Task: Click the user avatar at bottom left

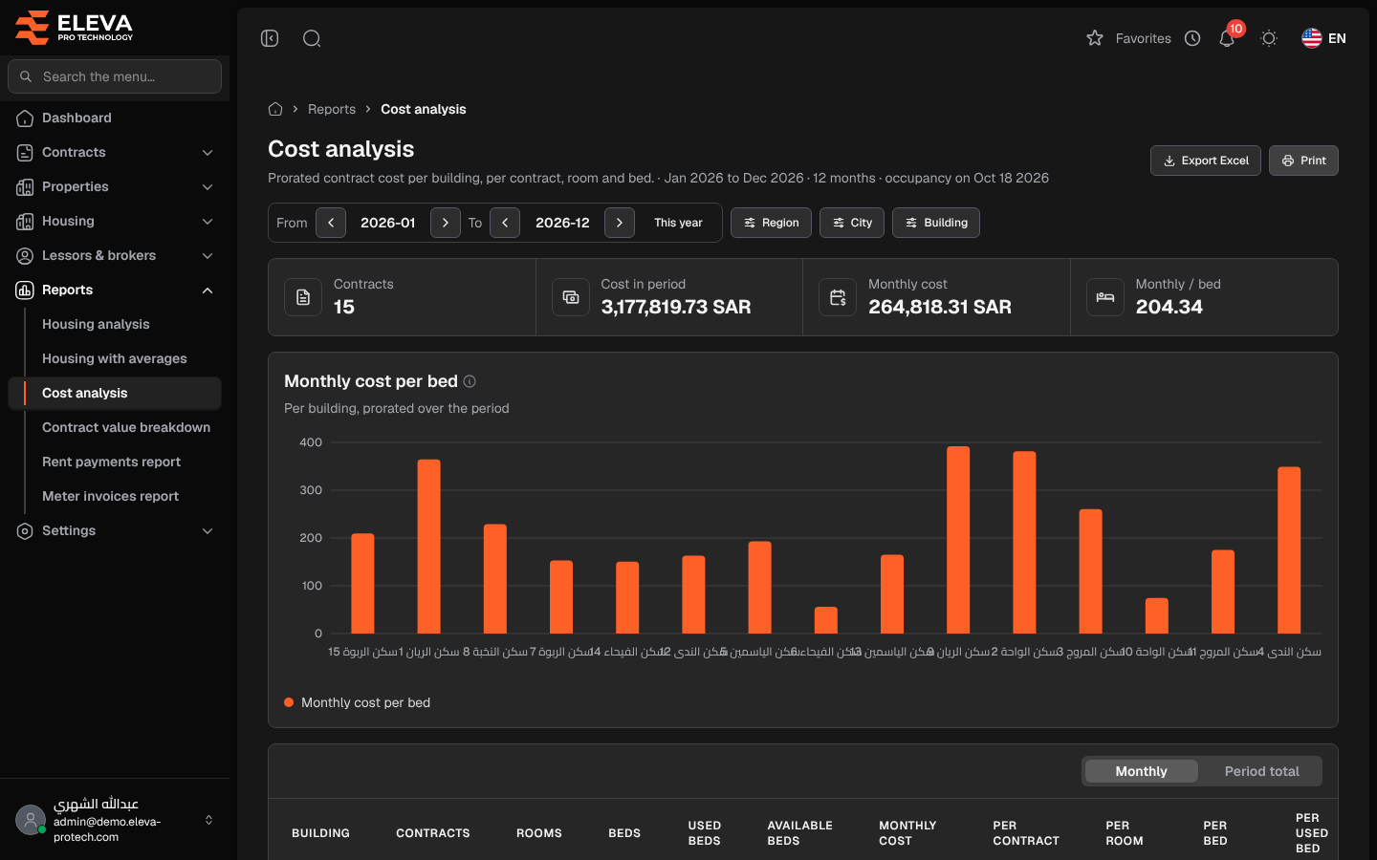Action: (x=31, y=820)
